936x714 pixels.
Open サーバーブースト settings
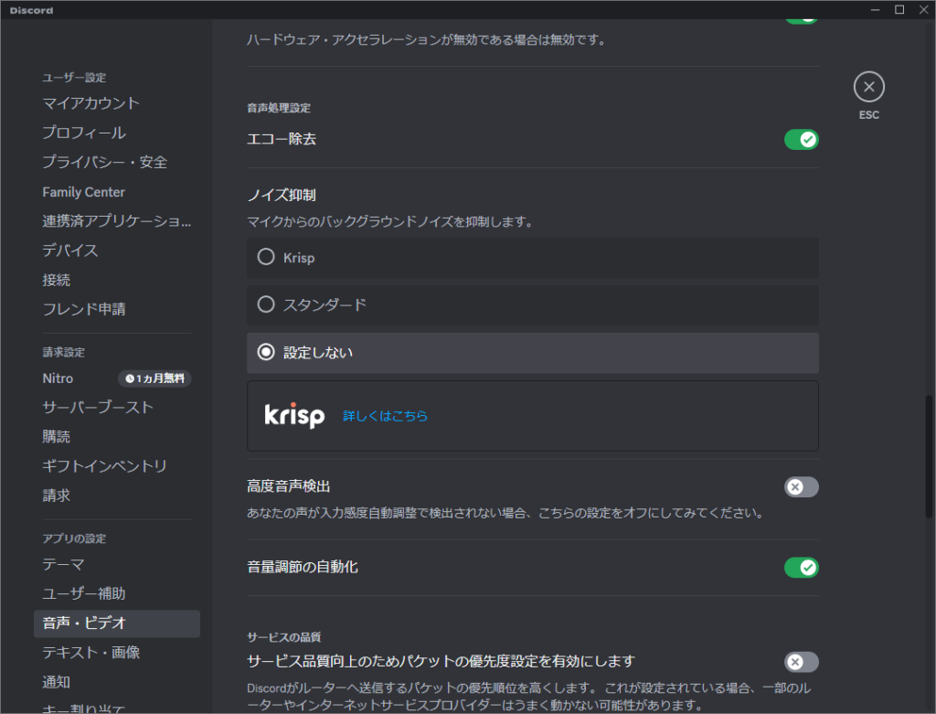98,407
